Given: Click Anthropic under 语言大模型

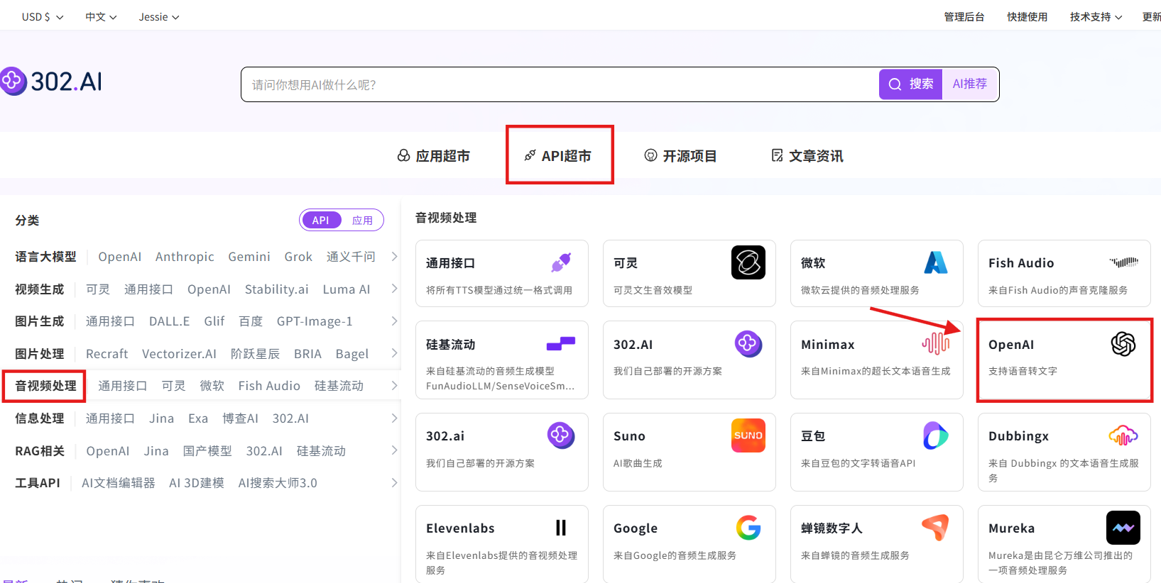Looking at the screenshot, I should 185,257.
